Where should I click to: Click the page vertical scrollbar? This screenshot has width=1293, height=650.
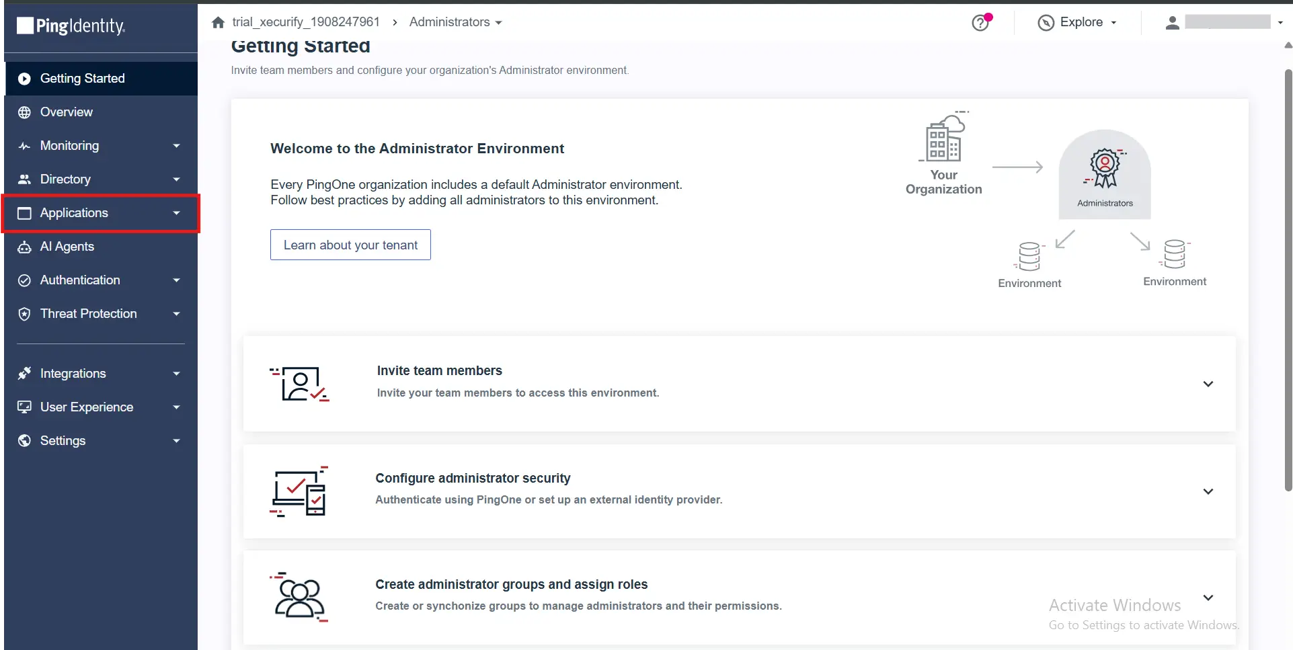[x=1288, y=280]
